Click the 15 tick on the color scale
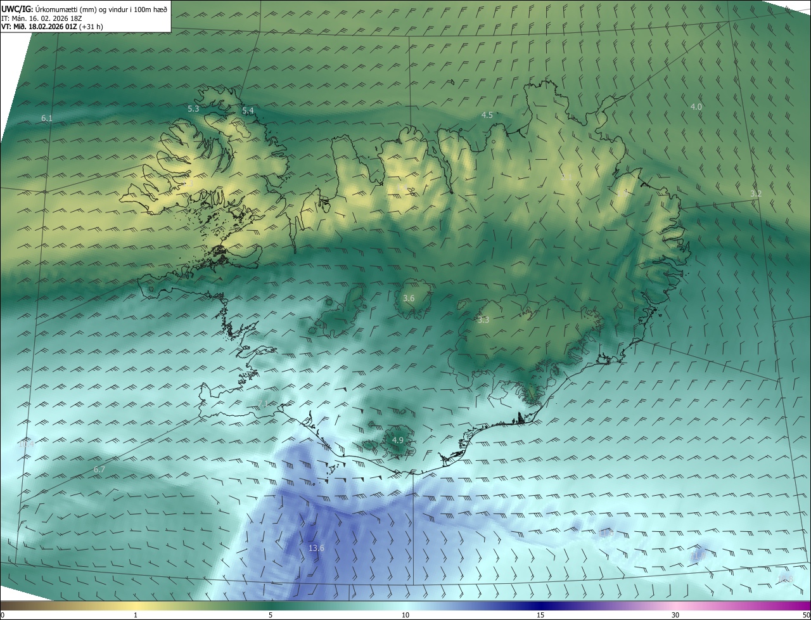The image size is (811, 620). coord(540,615)
